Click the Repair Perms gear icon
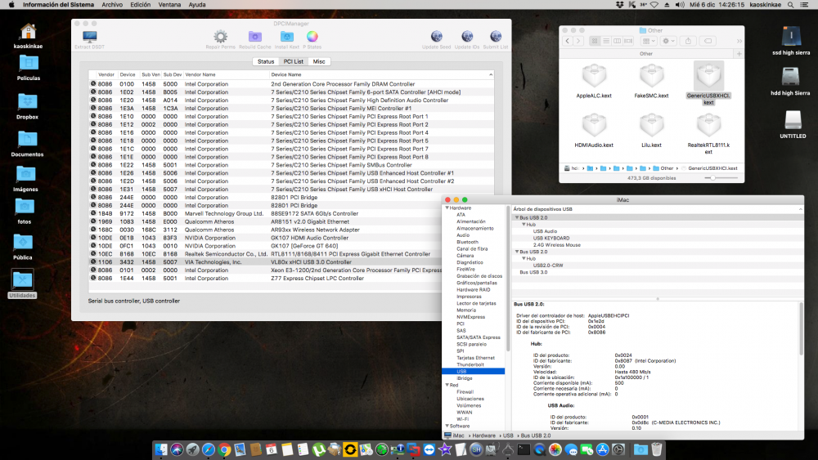Viewport: 818px width, 460px height. [221, 37]
